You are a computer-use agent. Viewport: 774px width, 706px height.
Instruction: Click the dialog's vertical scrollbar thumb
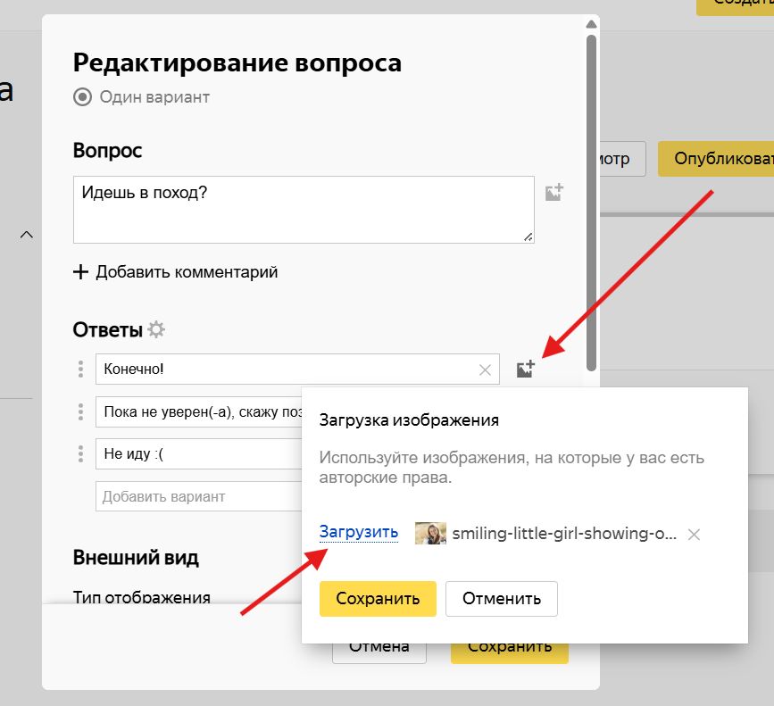pyautogui.click(x=591, y=203)
